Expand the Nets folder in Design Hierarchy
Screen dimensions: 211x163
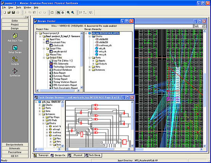[x=90, y=67]
